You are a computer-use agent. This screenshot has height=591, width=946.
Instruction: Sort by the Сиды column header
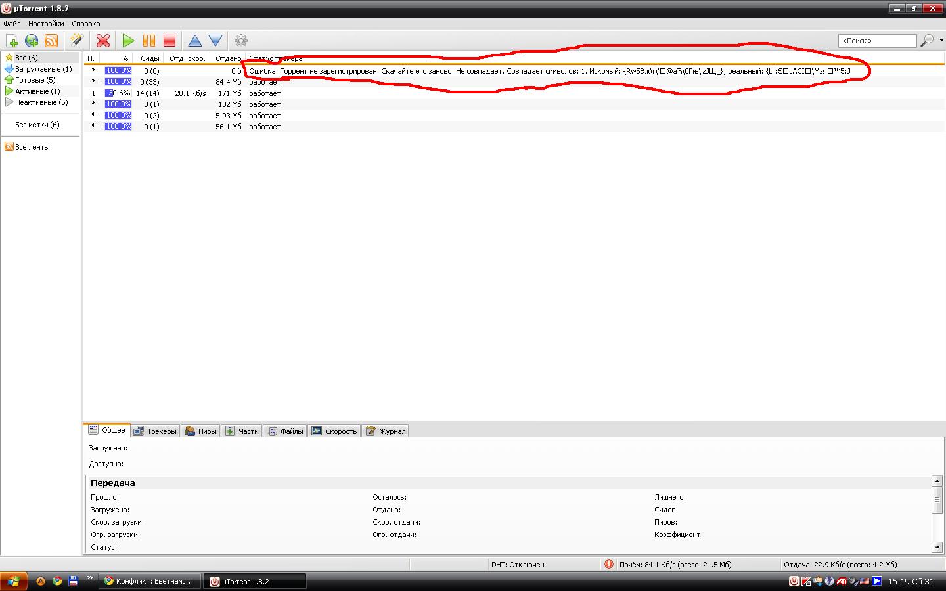point(148,58)
